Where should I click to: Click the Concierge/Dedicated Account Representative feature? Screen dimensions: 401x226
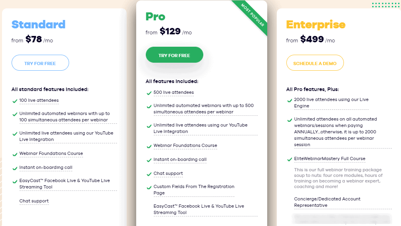(327, 202)
